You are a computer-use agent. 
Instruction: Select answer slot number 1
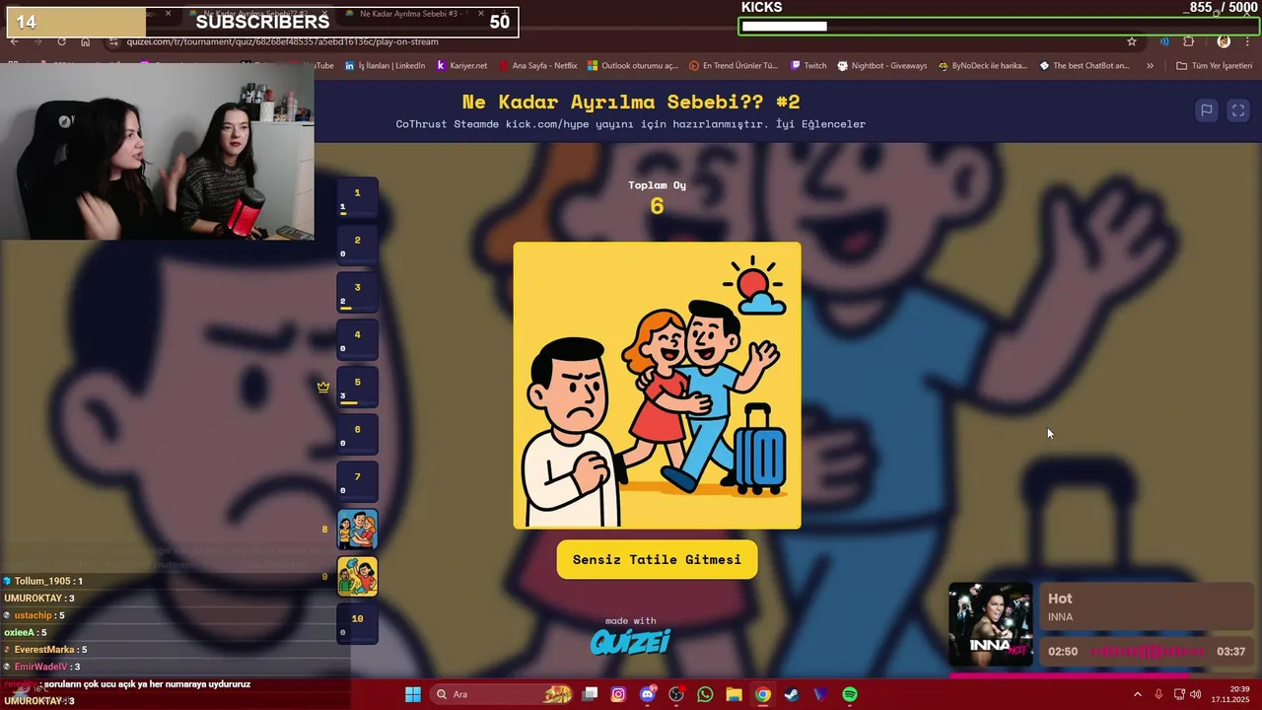(x=358, y=198)
